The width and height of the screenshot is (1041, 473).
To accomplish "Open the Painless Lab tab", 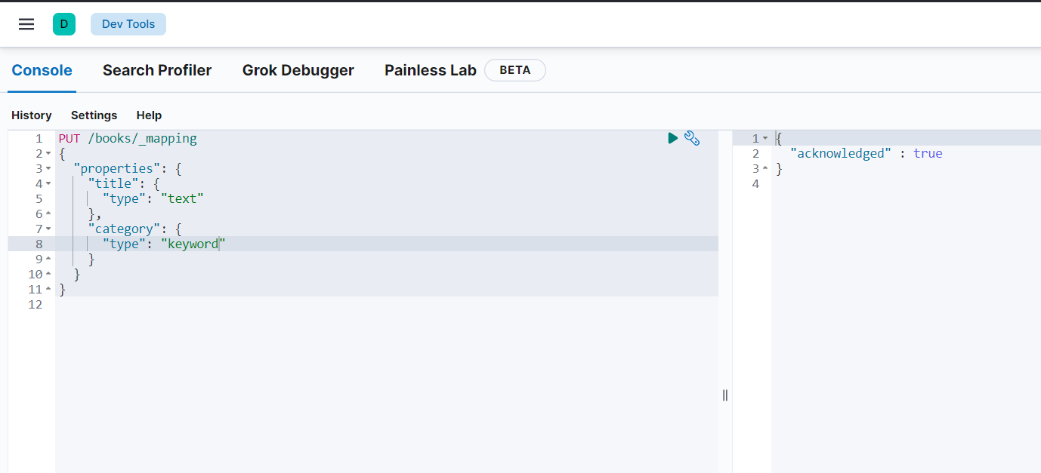I will pos(431,70).
